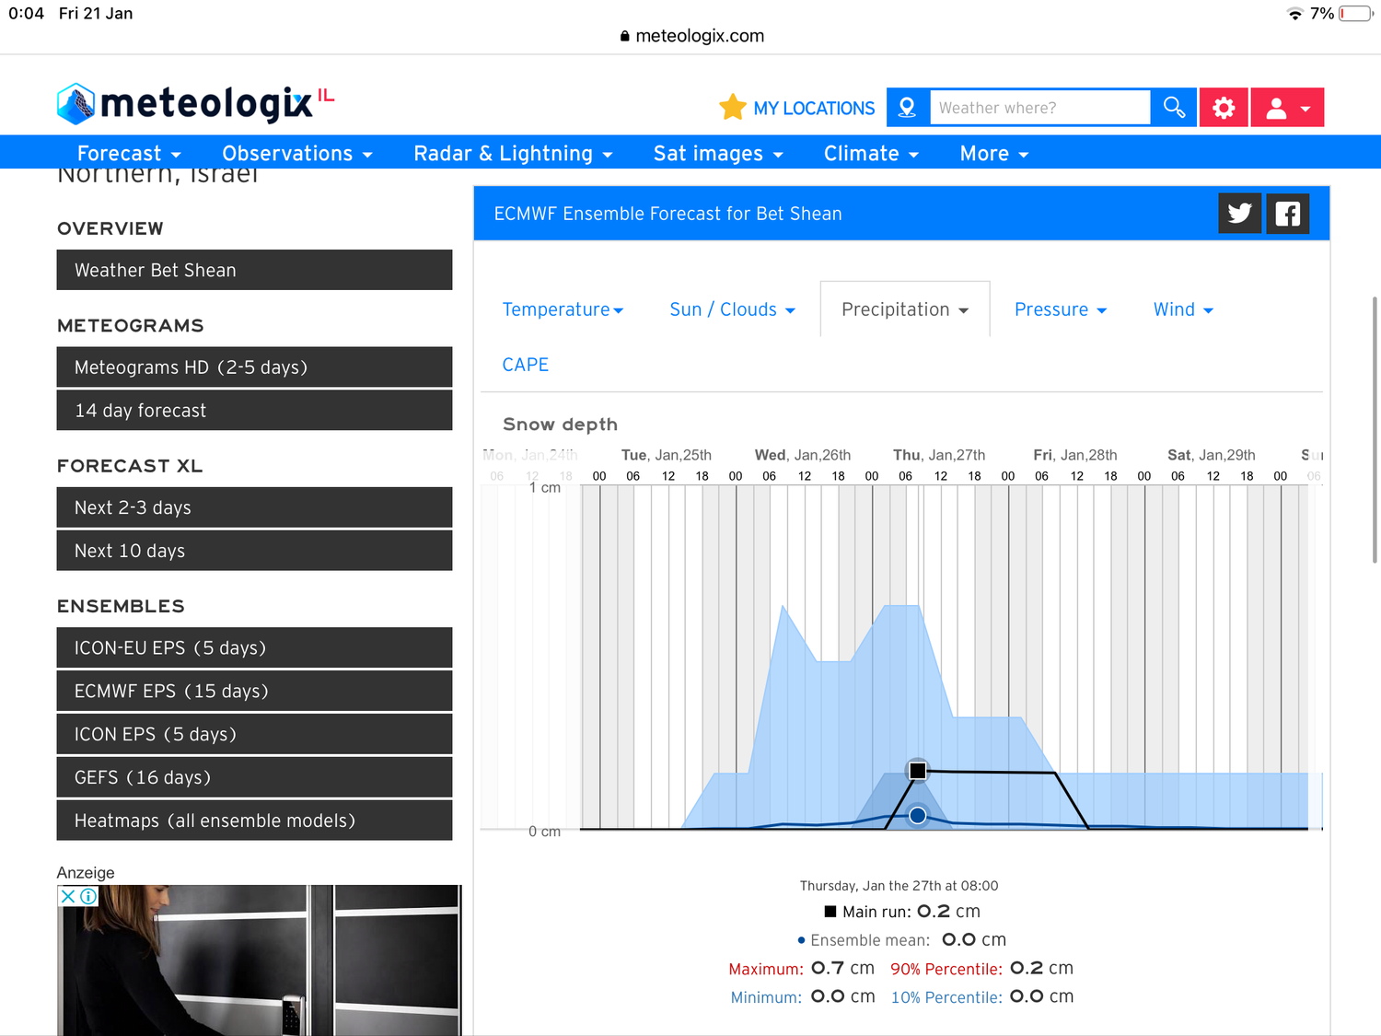This screenshot has width=1381, height=1036.
Task: Open settings with the gear icon
Action: (1224, 108)
